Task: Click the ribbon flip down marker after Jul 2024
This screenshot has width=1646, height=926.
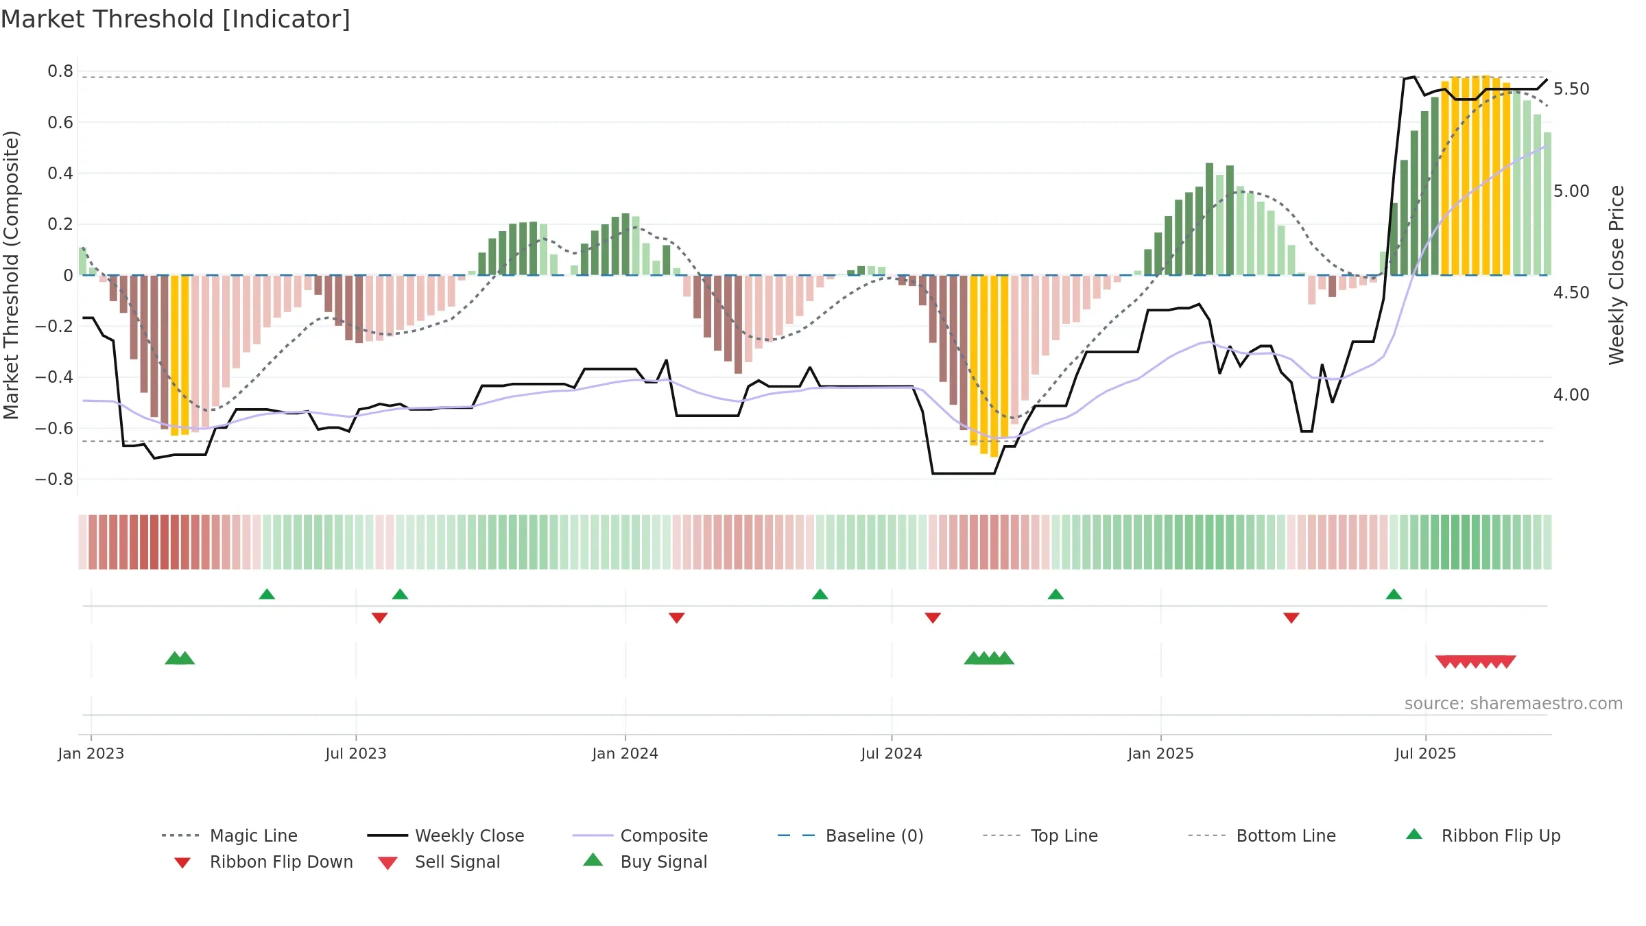Action: [x=933, y=618]
